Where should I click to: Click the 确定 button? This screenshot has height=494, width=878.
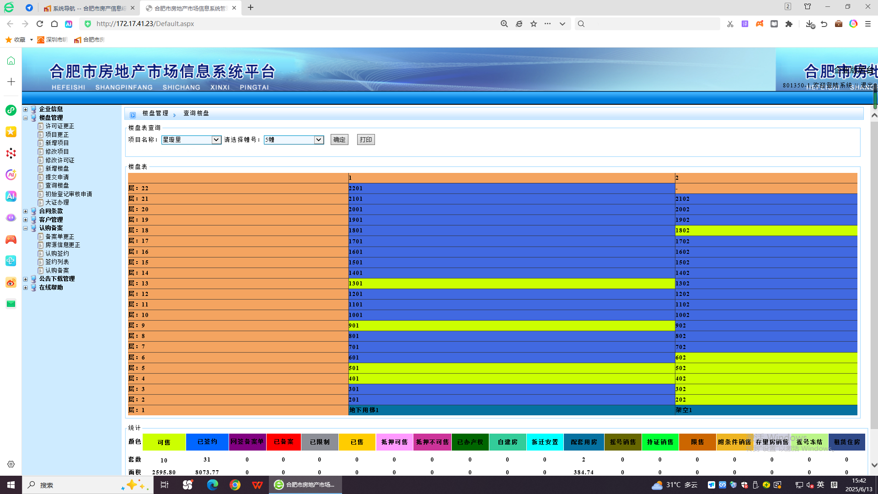pyautogui.click(x=339, y=140)
